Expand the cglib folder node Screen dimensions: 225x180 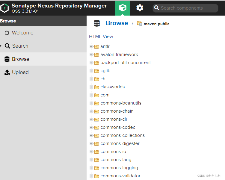pyautogui.click(x=91, y=71)
